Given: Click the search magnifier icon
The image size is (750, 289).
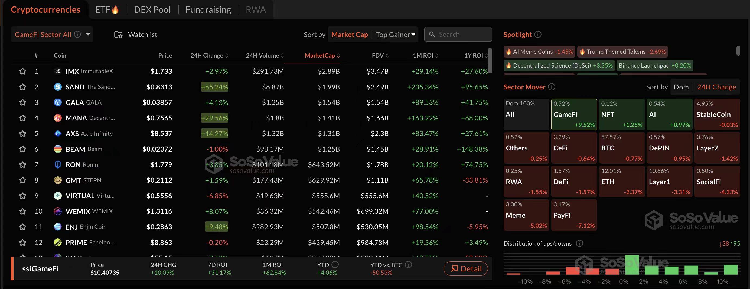Looking at the screenshot, I should 432,34.
